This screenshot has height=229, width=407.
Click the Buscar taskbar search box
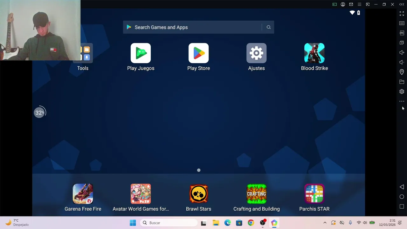169,223
